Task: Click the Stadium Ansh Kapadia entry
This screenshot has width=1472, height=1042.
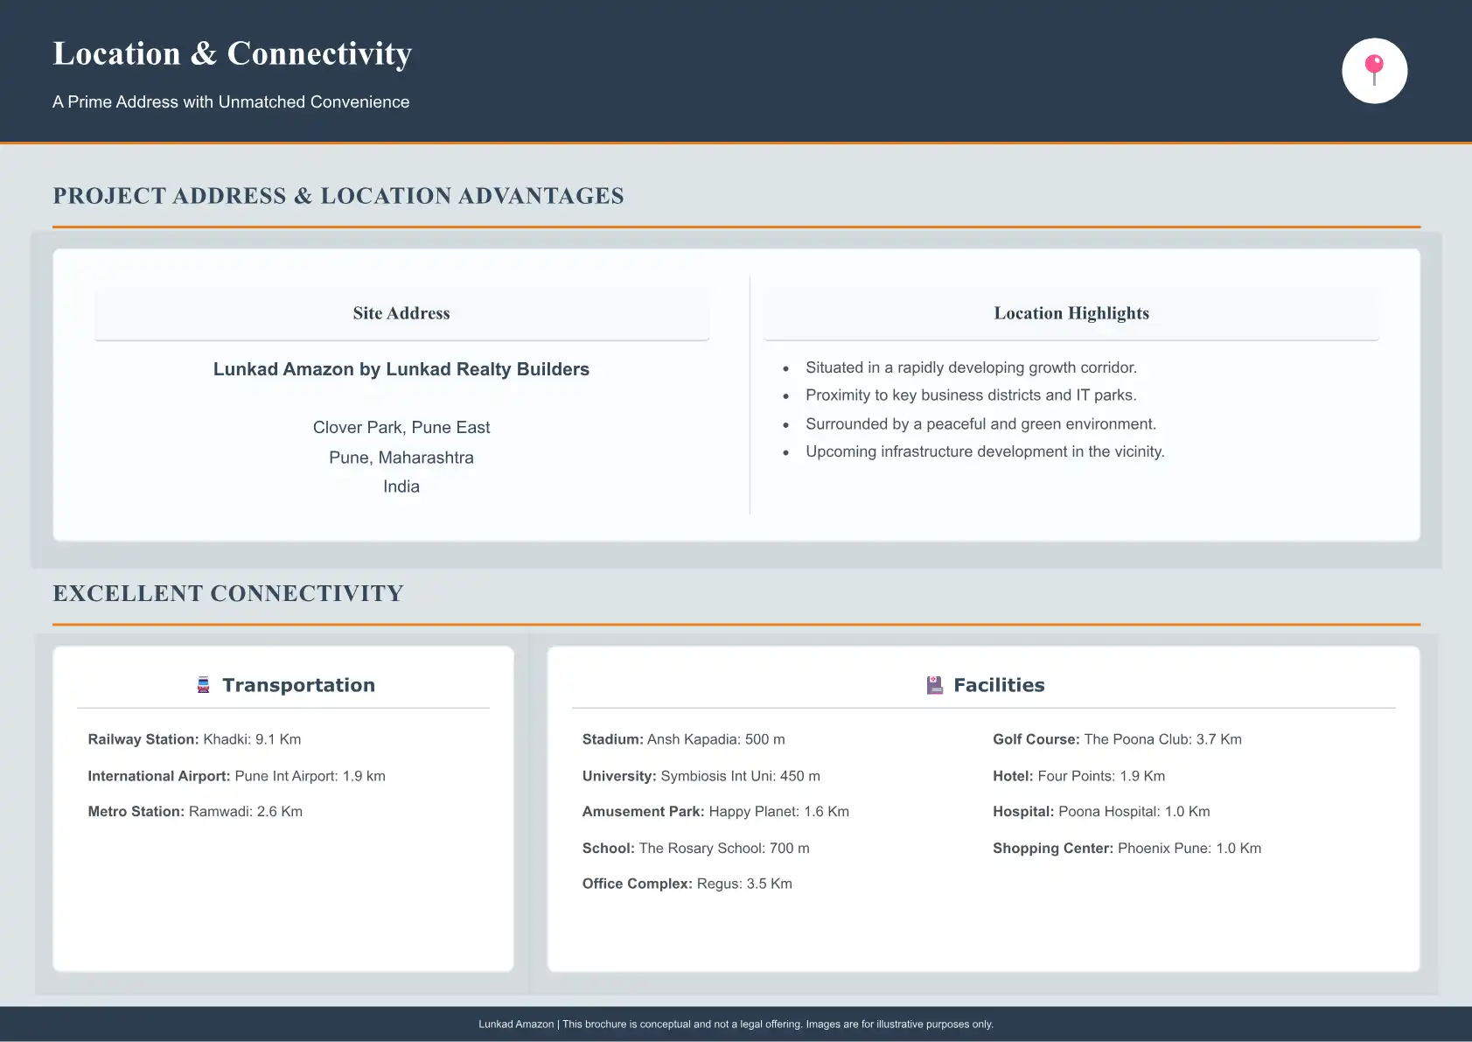Action: [x=683, y=739]
